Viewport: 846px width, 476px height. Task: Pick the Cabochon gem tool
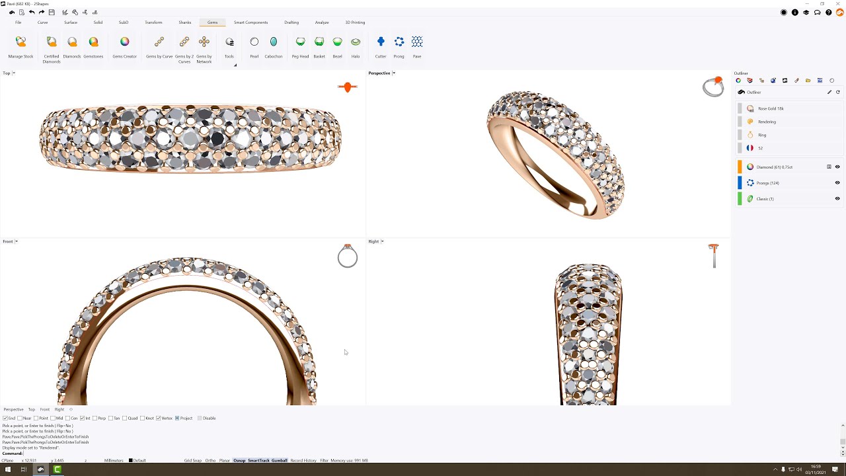[274, 42]
